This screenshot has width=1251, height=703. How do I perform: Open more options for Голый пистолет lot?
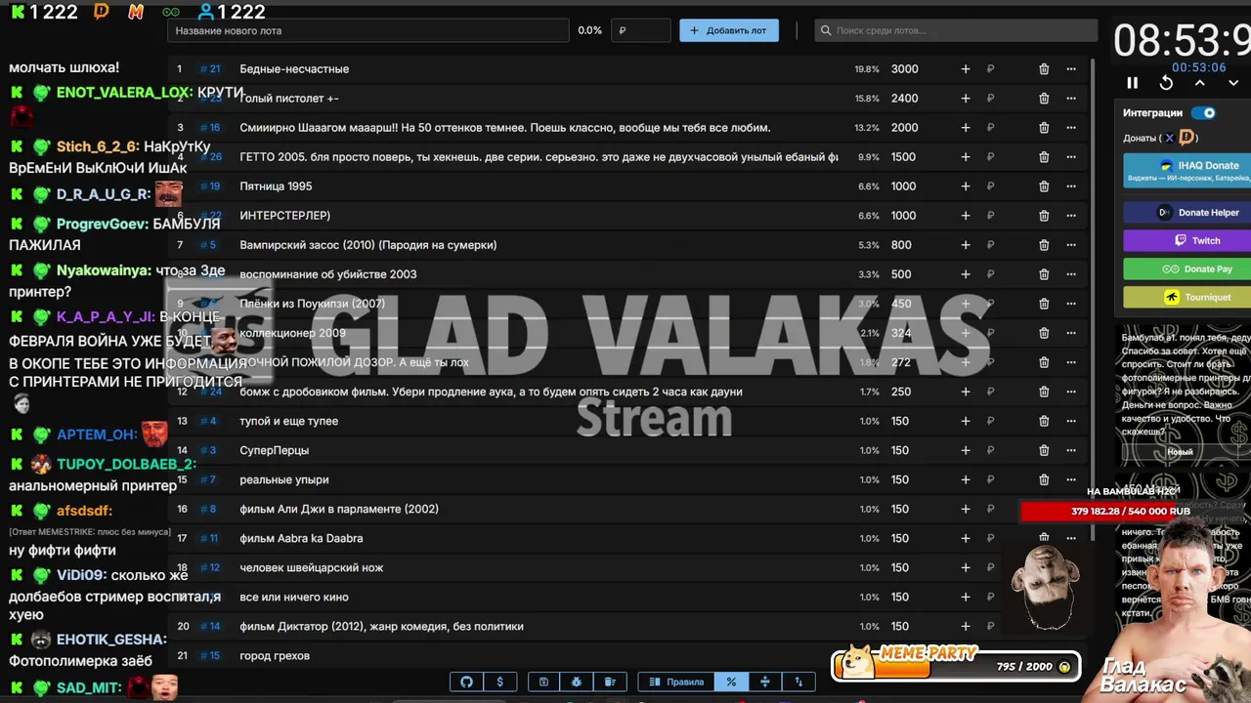(1071, 99)
